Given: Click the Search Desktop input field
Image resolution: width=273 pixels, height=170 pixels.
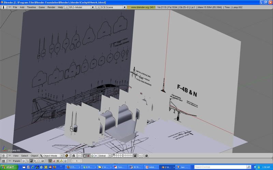Looking at the screenshot, I should (x=220, y=167).
